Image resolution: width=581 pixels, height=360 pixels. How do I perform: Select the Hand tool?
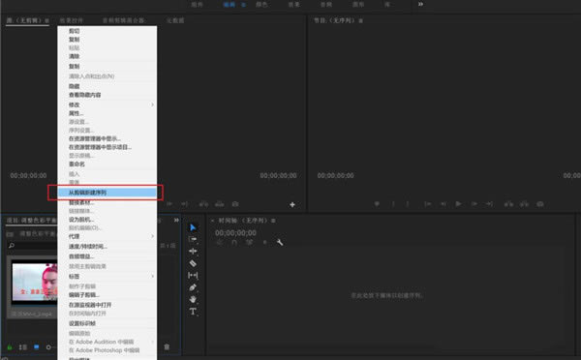[x=193, y=299]
